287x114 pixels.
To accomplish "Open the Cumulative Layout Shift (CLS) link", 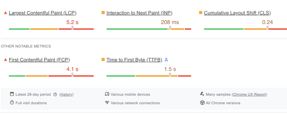I will point(237,13).
